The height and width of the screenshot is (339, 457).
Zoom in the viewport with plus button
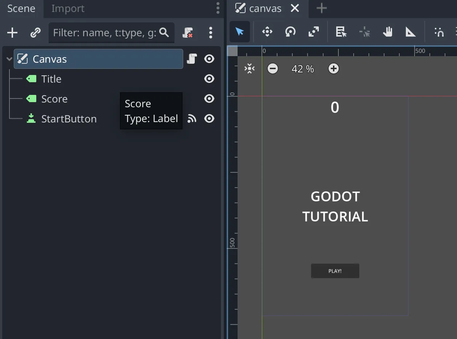coord(333,68)
